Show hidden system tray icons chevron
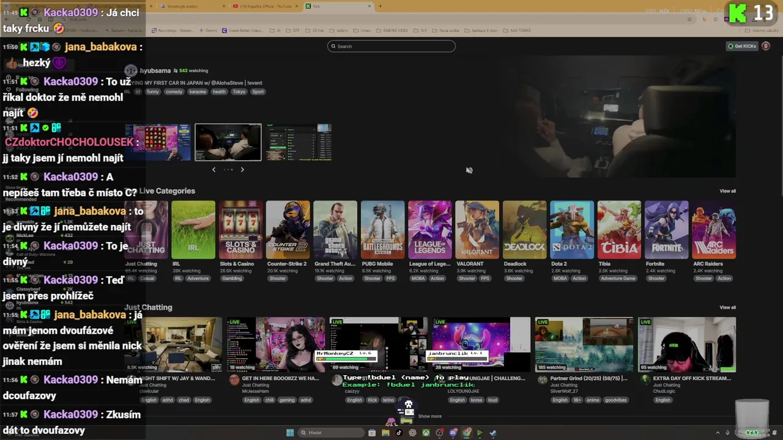 [718, 433]
